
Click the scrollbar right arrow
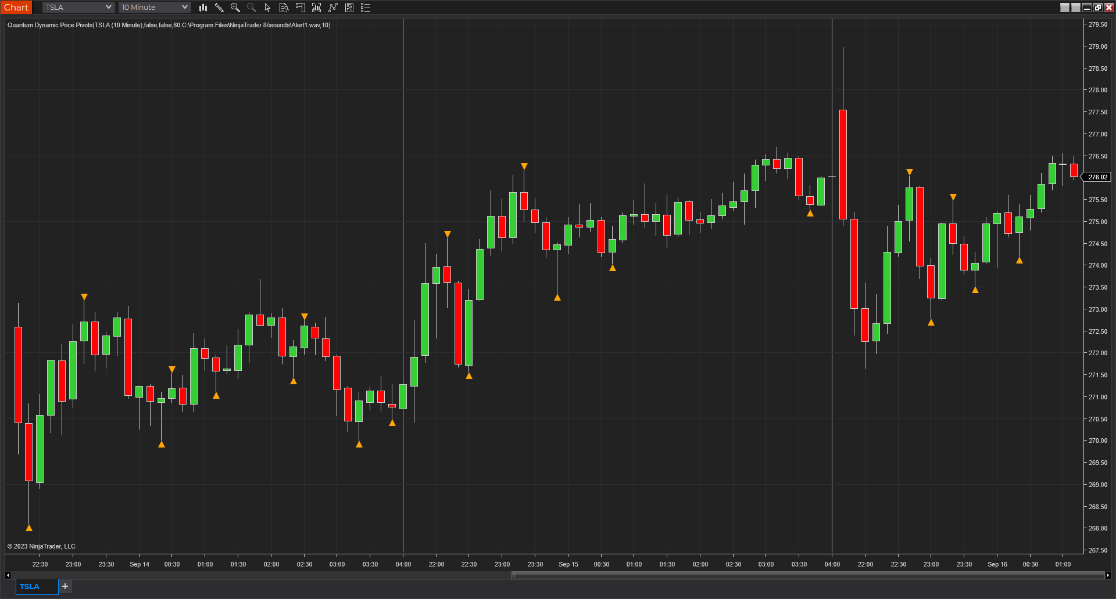click(1108, 575)
